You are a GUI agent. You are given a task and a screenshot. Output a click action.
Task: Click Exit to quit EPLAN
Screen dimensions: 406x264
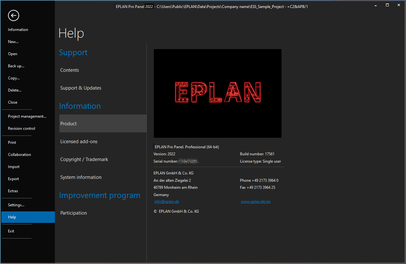coord(11,231)
